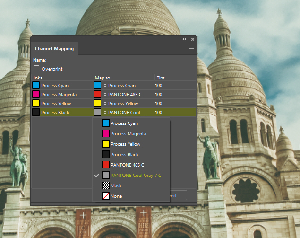The height and width of the screenshot is (238, 300).
Task: Click black swatch in Inks column
Action: 36,112
